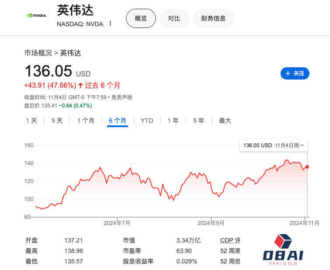Image resolution: width=330 pixels, height=270 pixels.
Task: Open the 免责声明 disclaimer link
Action: pyautogui.click(x=122, y=97)
